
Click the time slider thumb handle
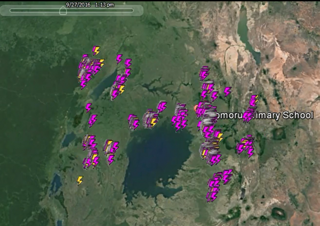pos(63,11)
